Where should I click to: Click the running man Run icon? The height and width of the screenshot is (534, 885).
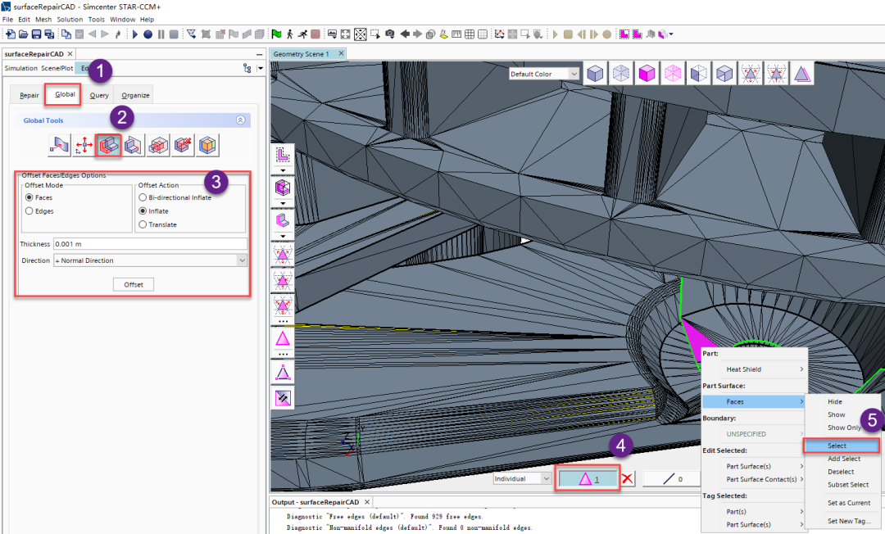[x=302, y=34]
